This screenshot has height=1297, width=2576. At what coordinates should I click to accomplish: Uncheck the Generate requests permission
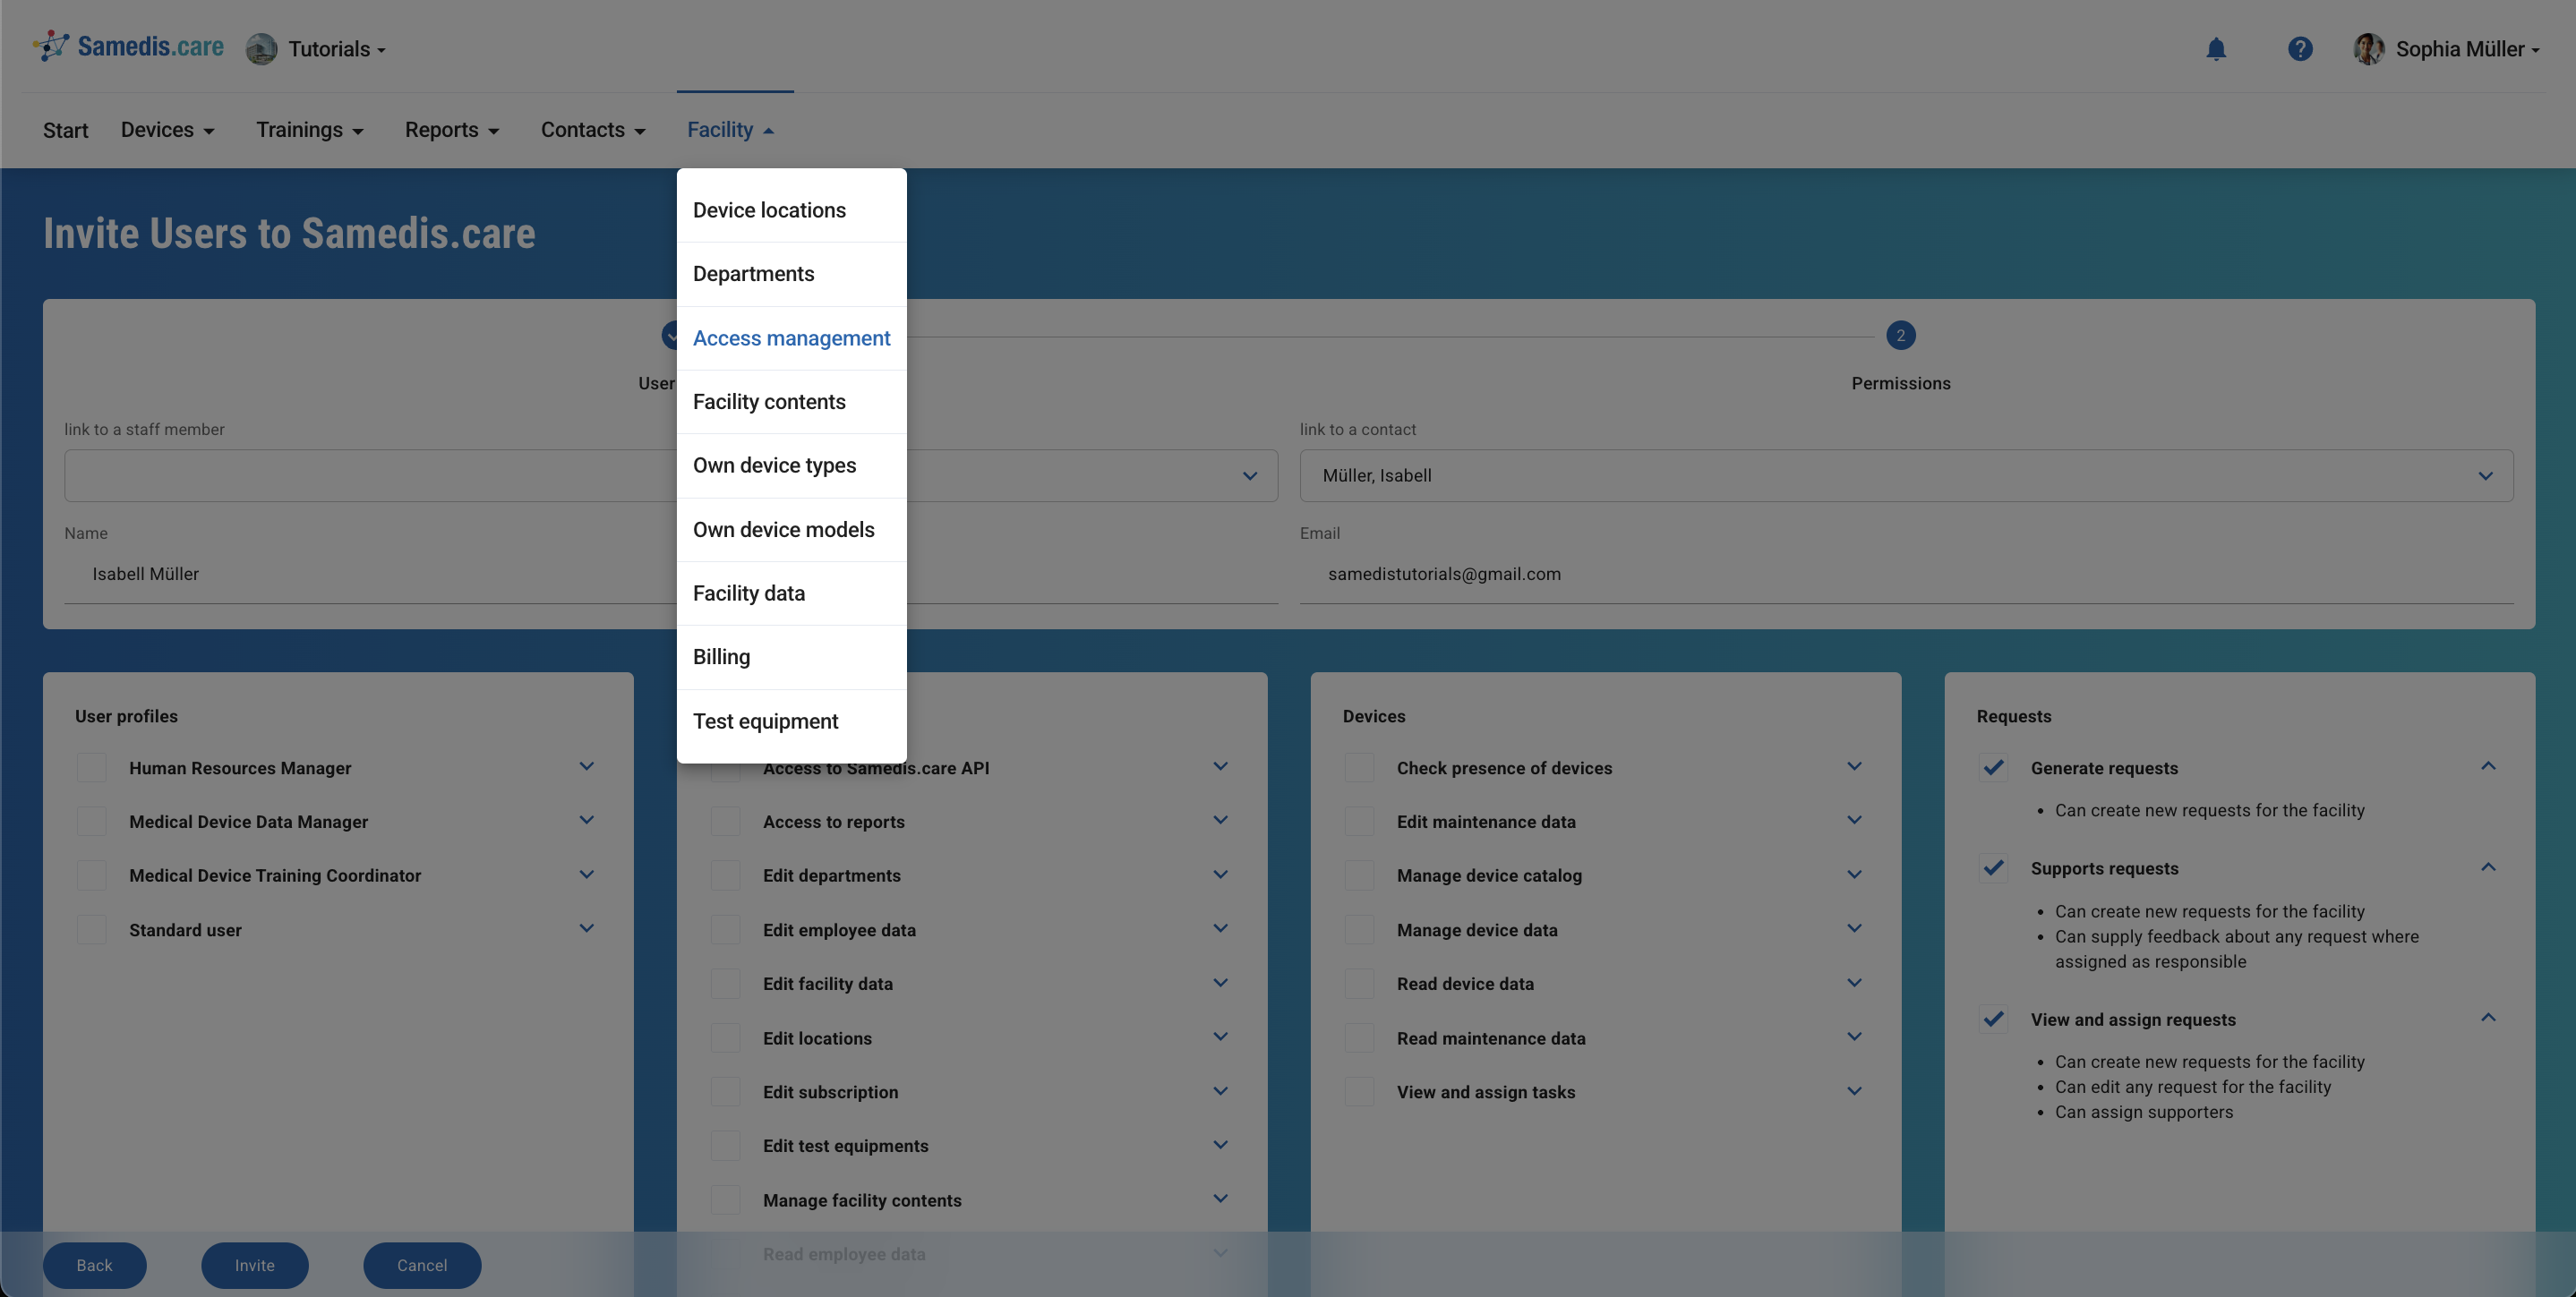click(1993, 767)
